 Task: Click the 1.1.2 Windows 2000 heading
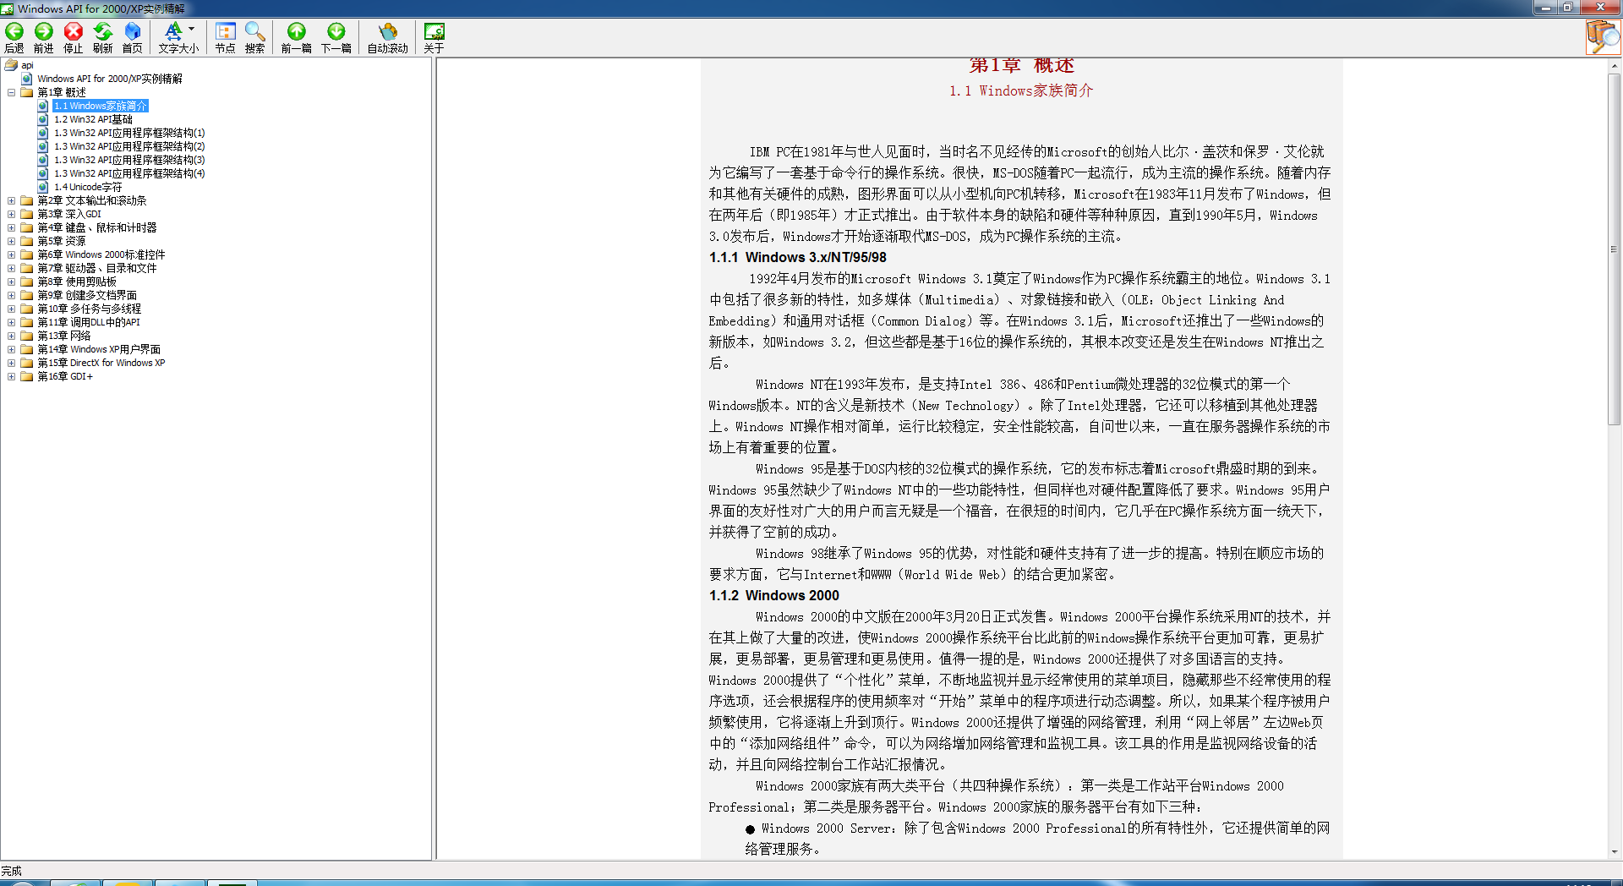point(774,596)
